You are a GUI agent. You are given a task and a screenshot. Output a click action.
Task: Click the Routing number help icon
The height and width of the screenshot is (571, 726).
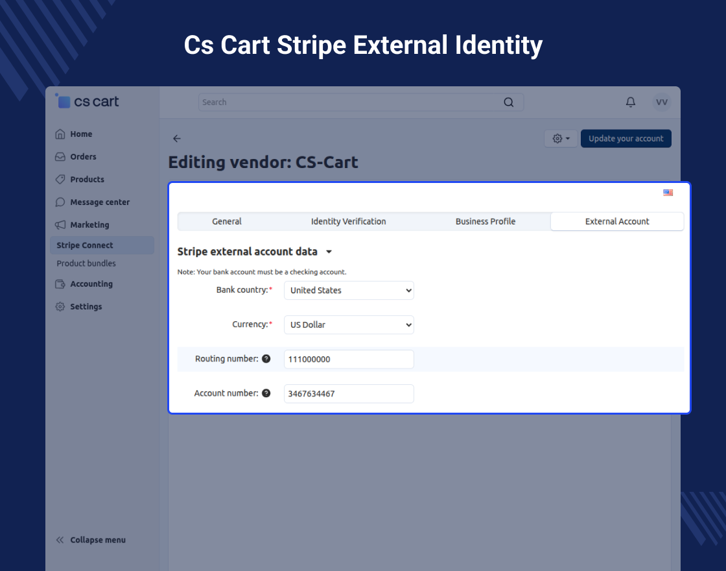(266, 359)
